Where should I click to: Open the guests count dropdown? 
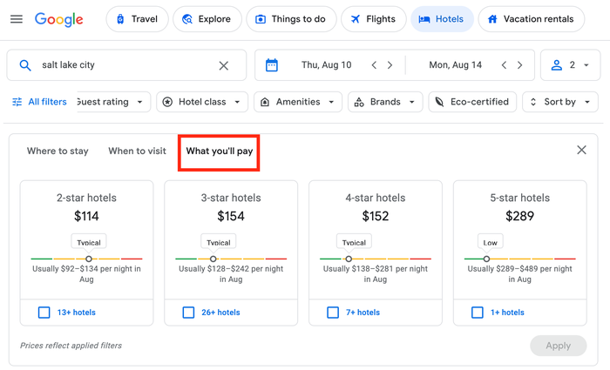(x=570, y=65)
